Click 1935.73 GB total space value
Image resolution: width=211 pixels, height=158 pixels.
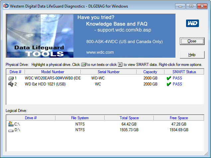(x=129, y=130)
